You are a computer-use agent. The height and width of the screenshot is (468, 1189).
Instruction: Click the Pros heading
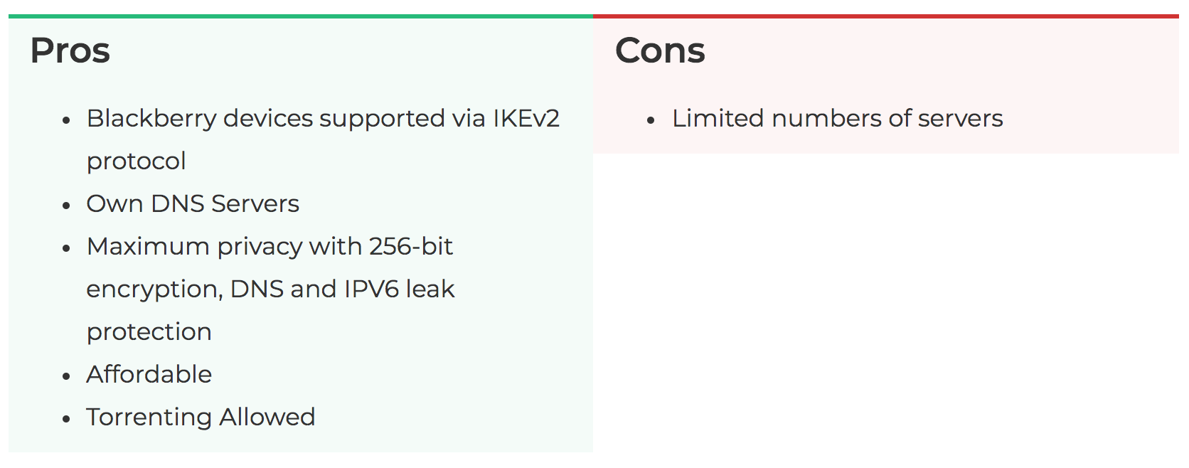coord(70,51)
